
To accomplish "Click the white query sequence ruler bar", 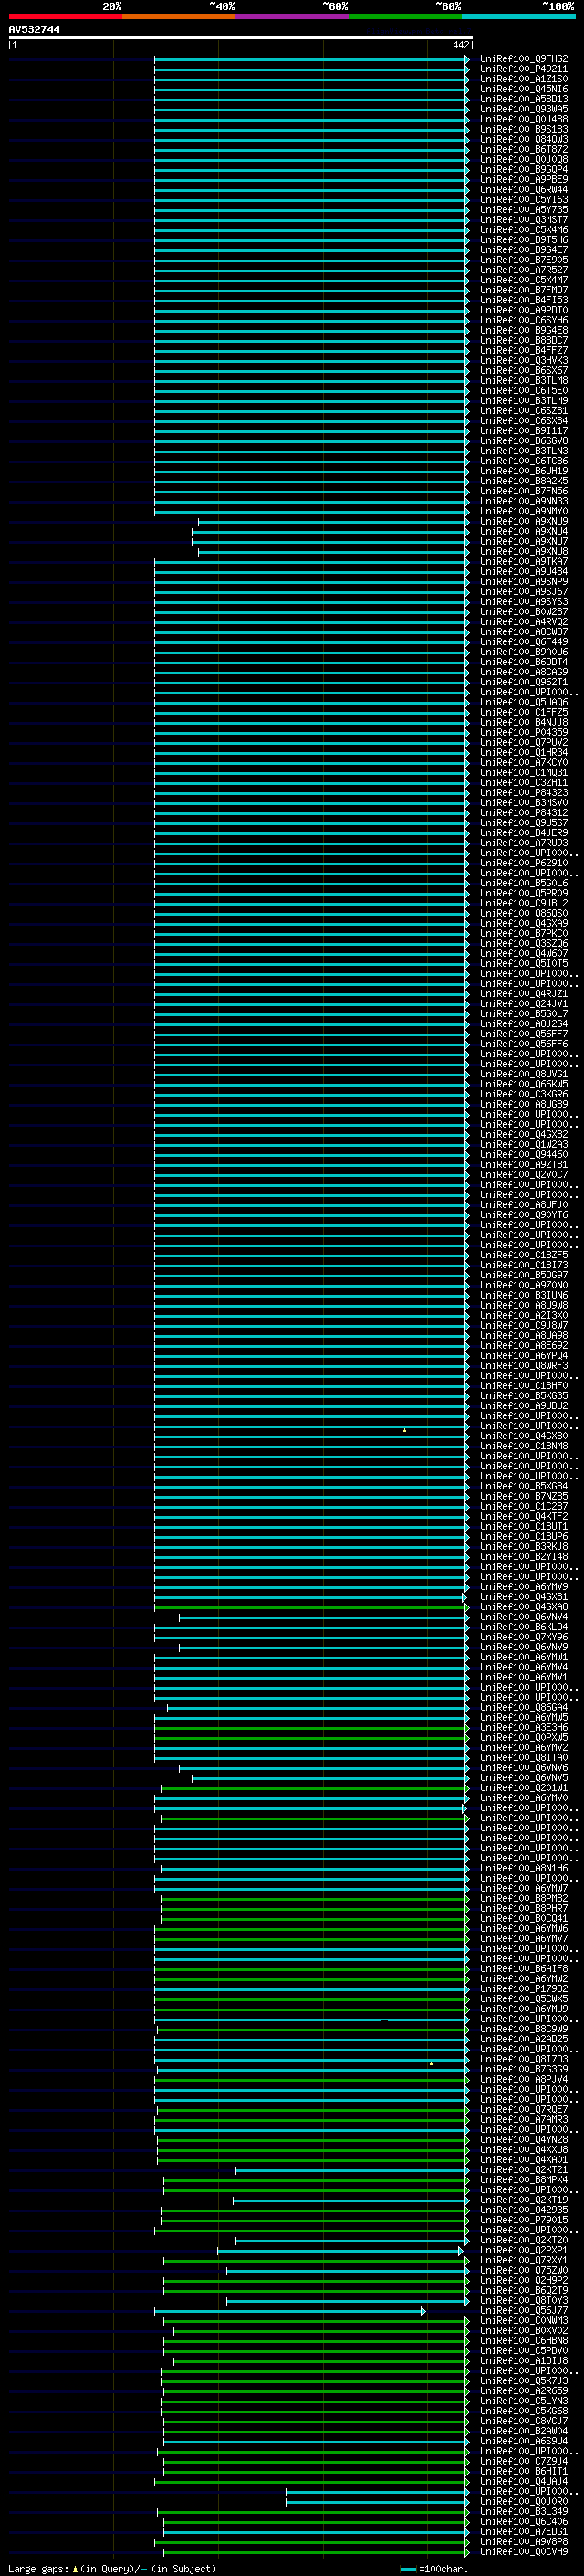I will [241, 38].
